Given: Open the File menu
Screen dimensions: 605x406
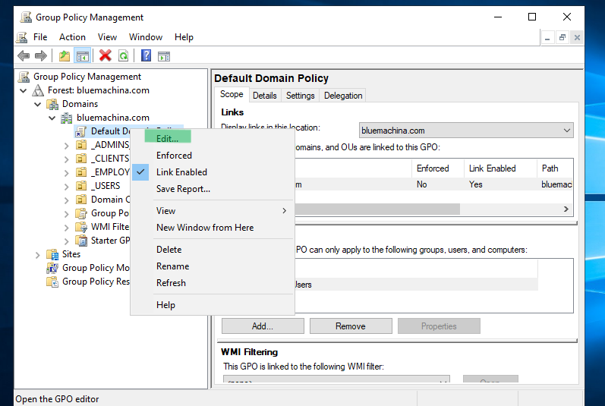Looking at the screenshot, I should point(40,37).
